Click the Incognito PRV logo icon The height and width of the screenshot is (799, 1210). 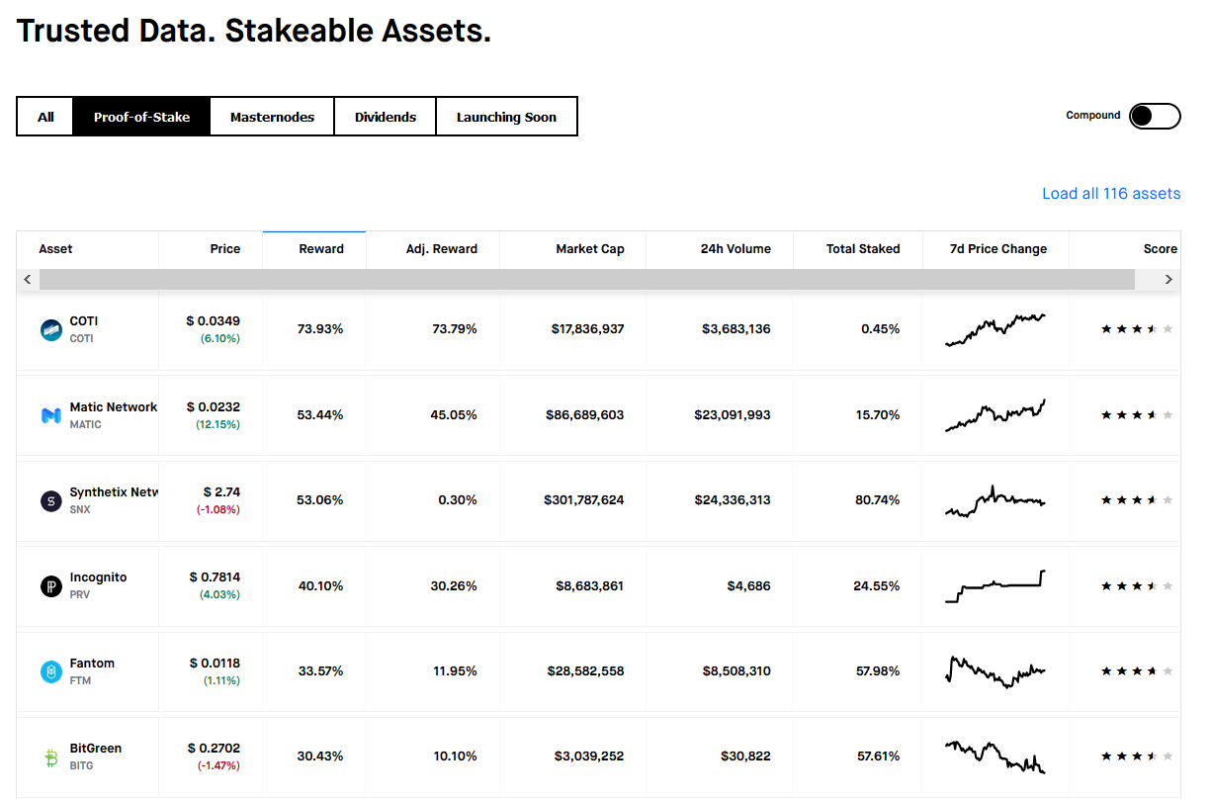(51, 586)
